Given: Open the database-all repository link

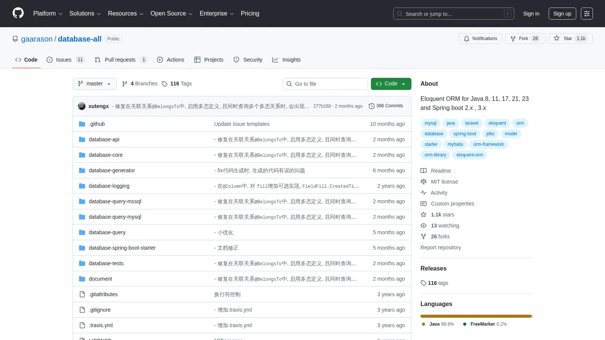Looking at the screenshot, I should (79, 39).
